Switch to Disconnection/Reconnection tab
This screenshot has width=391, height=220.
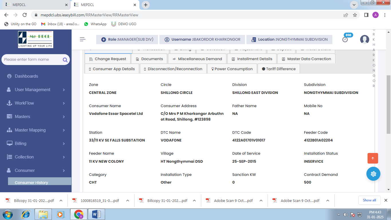click(173, 69)
